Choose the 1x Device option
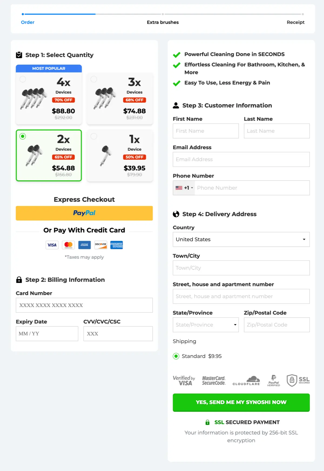The width and height of the screenshot is (324, 471). [x=120, y=156]
